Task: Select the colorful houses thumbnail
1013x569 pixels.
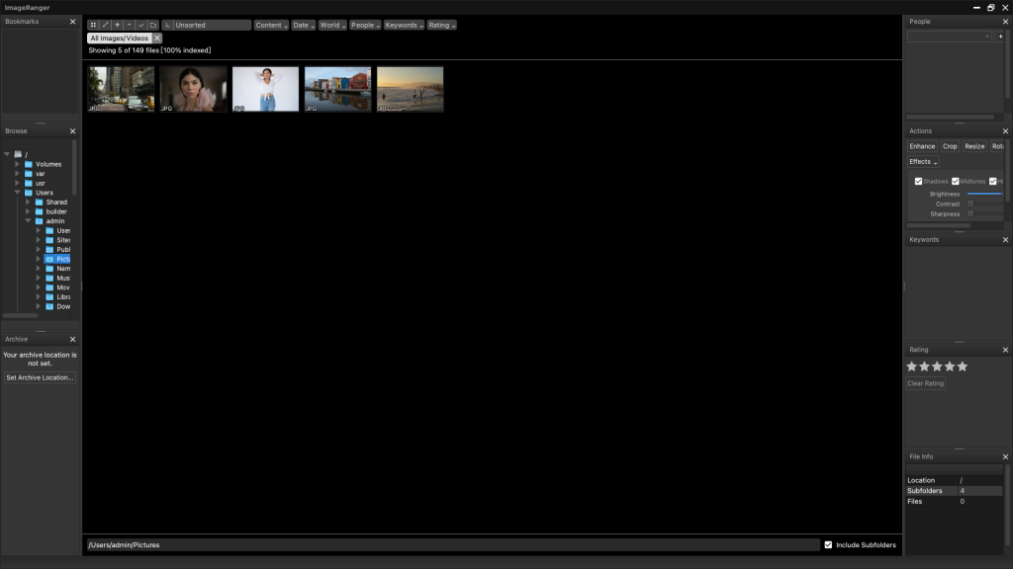Action: pyautogui.click(x=338, y=89)
